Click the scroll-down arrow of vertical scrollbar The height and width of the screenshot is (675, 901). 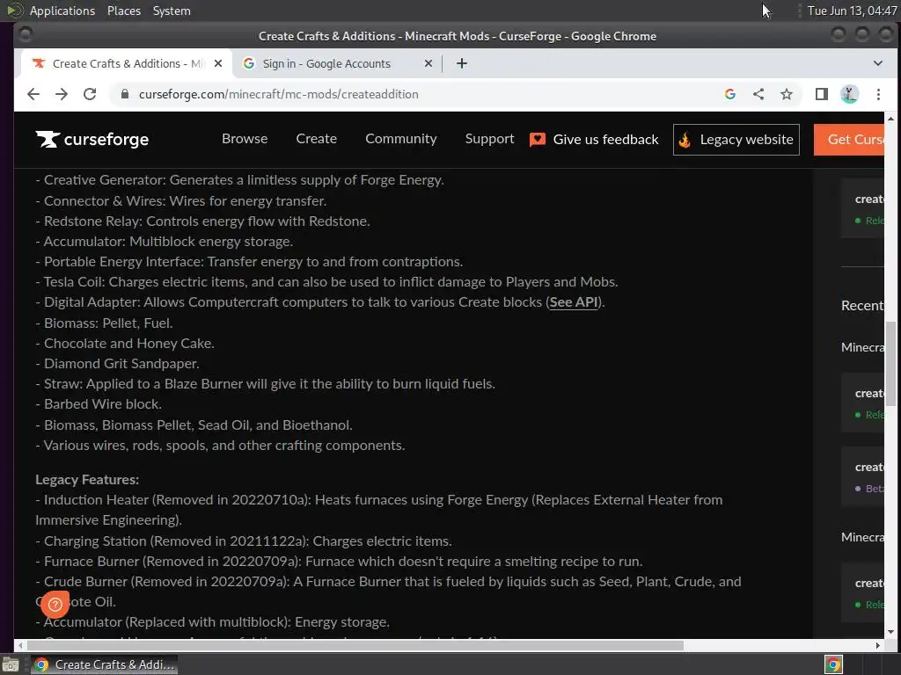point(890,632)
